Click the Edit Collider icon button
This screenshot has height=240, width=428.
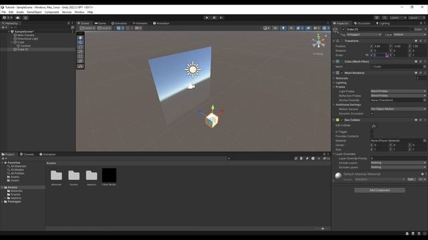(x=374, y=126)
